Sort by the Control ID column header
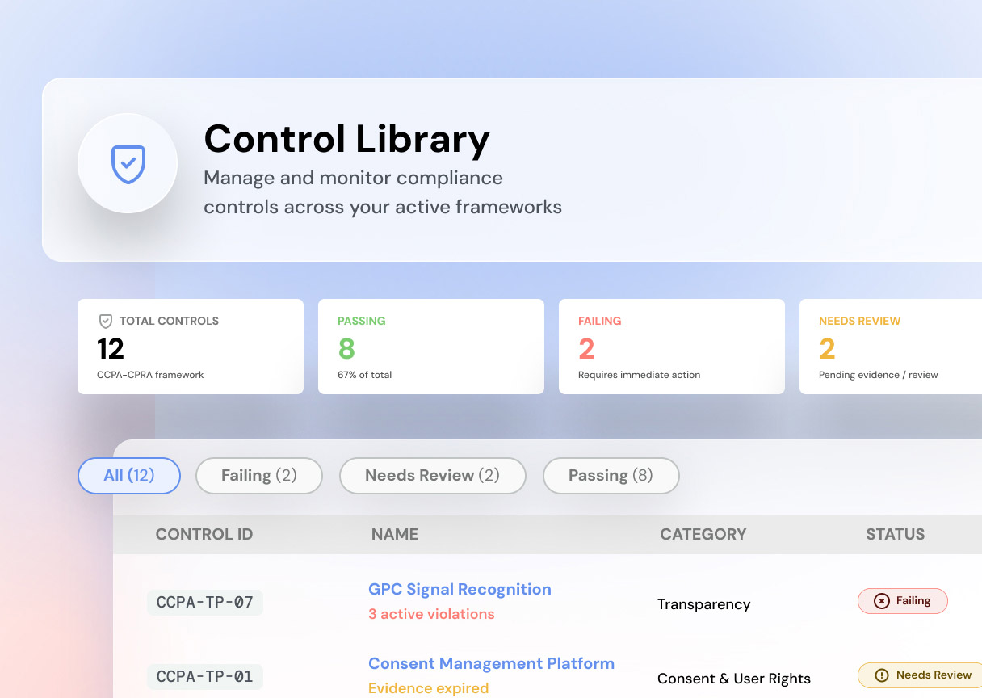 204,535
